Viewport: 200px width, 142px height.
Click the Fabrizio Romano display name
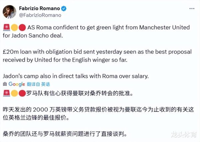39,9
